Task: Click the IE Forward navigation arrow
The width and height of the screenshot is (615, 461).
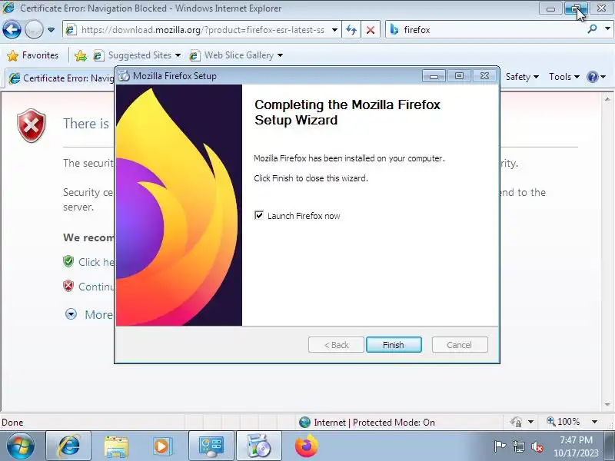Action: 34,30
